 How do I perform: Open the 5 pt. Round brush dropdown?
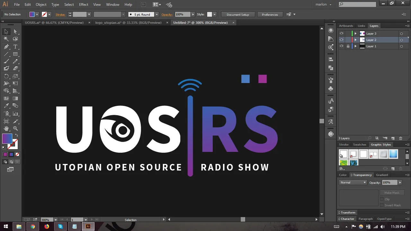click(157, 14)
